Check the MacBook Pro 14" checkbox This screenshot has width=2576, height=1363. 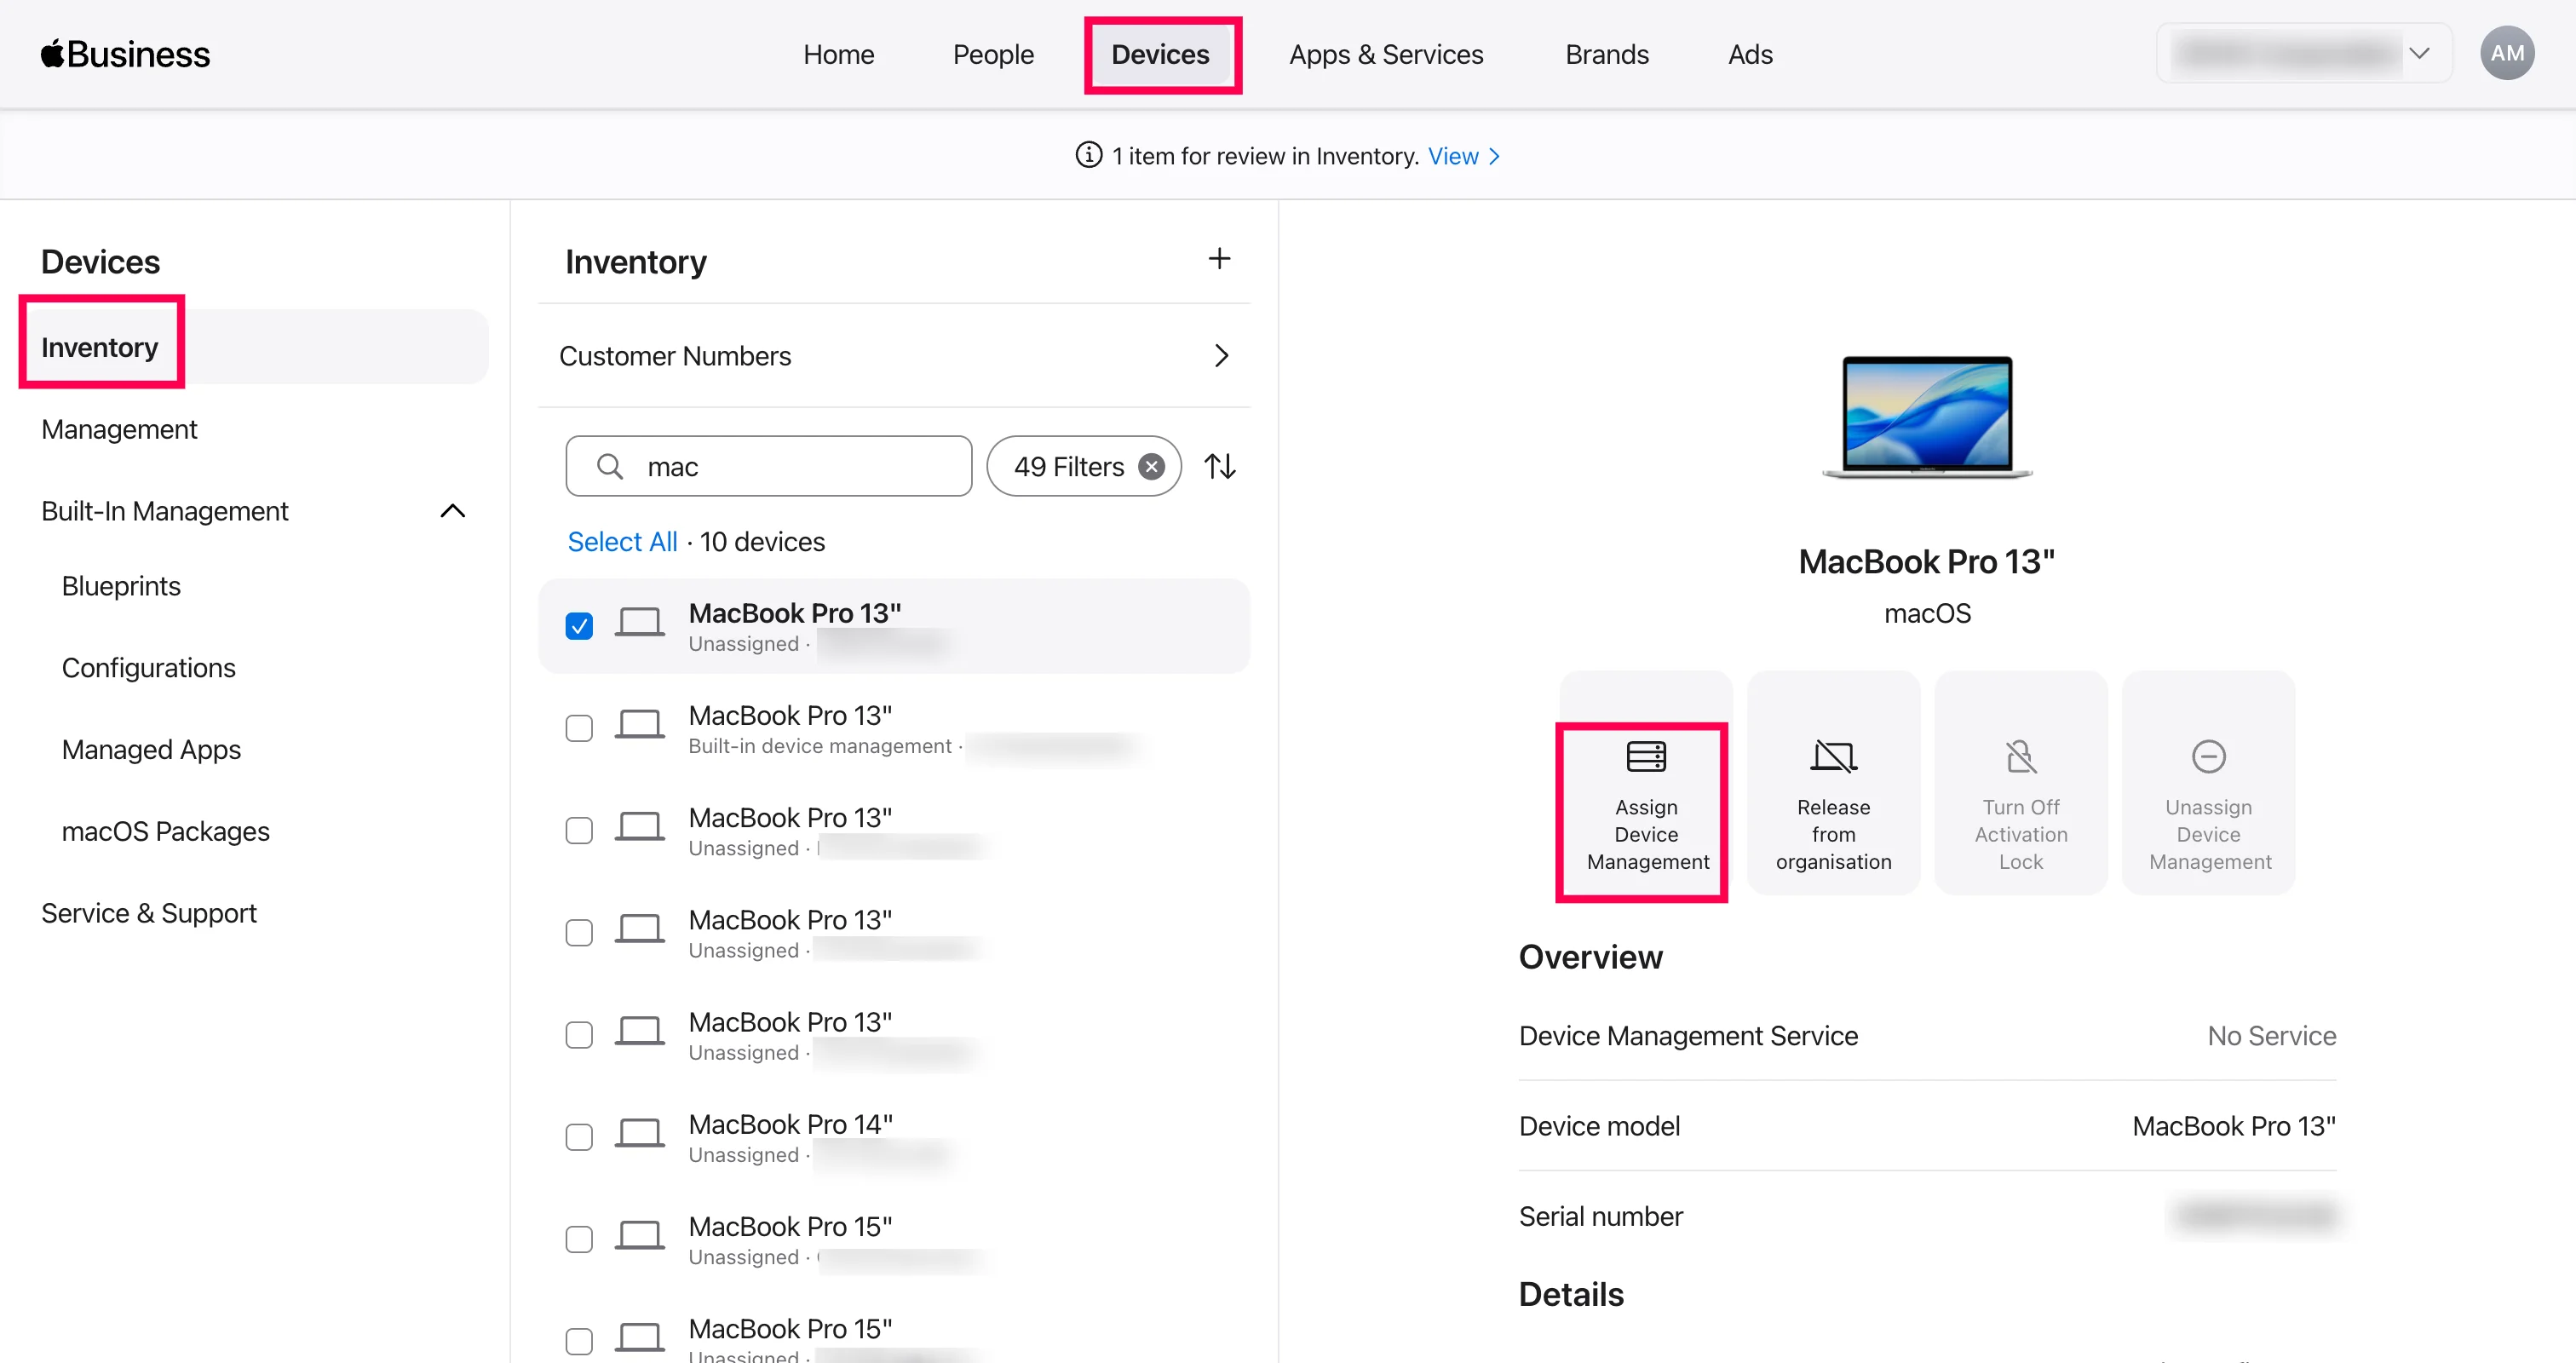pos(579,1137)
